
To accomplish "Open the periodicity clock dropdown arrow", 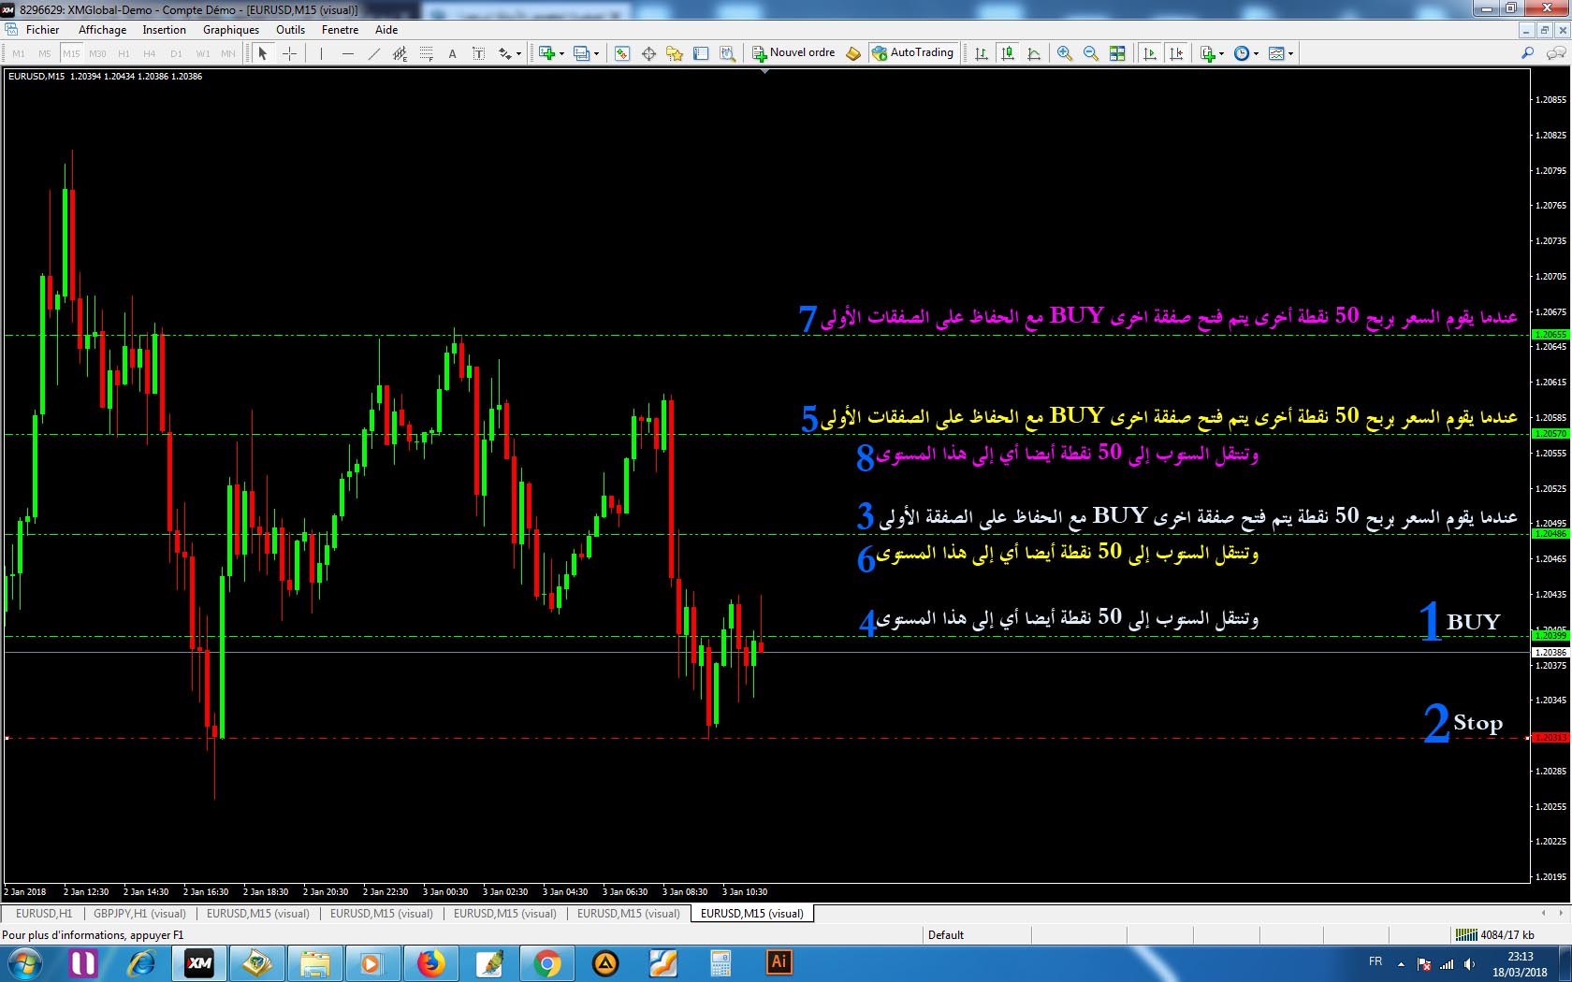I will (x=1256, y=53).
